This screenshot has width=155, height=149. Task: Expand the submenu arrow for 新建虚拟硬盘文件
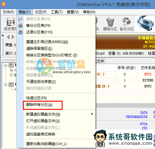click(x=92, y=114)
